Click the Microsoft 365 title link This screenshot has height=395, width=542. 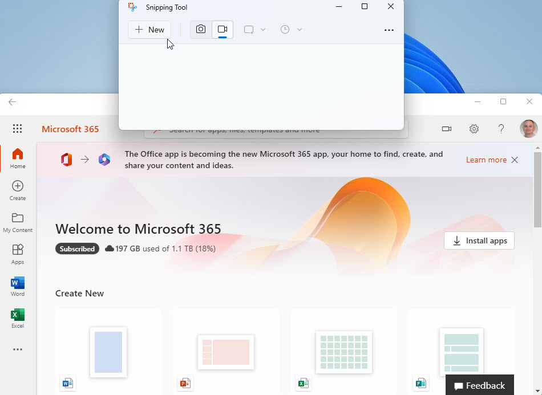[70, 129]
